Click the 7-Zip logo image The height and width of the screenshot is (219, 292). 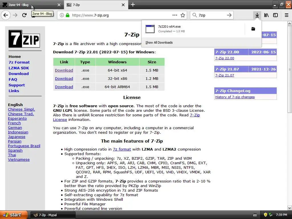[24, 39]
